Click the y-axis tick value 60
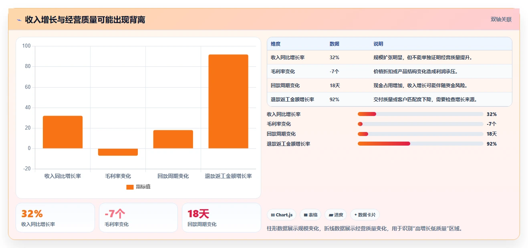 click(28, 87)
